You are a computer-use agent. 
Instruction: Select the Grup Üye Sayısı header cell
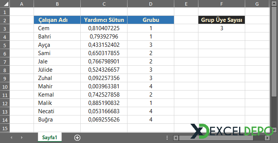click(x=222, y=20)
